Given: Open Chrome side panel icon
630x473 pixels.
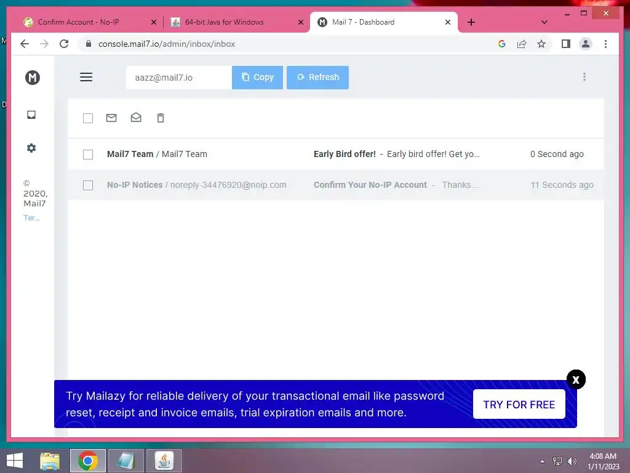Looking at the screenshot, I should pyautogui.click(x=566, y=44).
